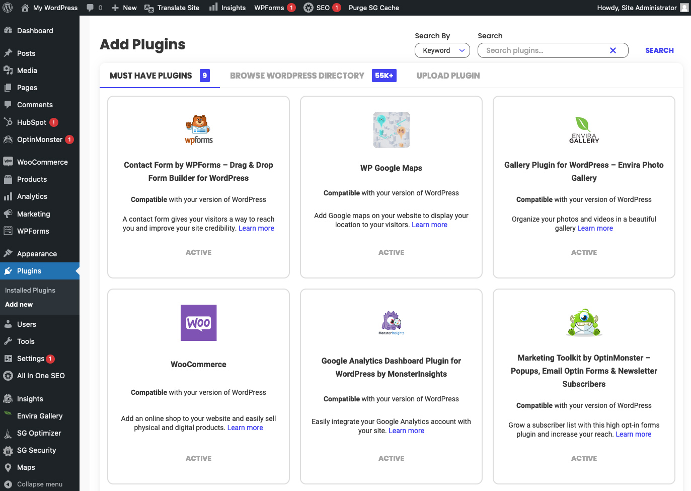Click the WordPress logo in admin bar
The width and height of the screenshot is (691, 491).
8,8
